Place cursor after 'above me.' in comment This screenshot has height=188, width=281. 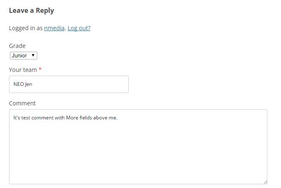click(118, 118)
